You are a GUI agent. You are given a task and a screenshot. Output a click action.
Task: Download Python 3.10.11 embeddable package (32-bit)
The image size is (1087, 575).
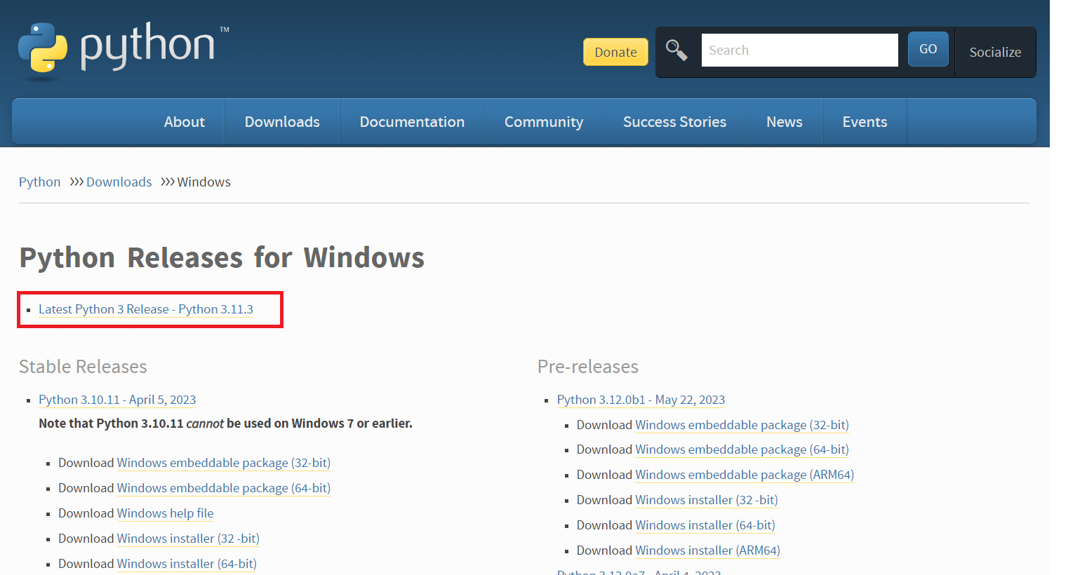[x=224, y=463]
